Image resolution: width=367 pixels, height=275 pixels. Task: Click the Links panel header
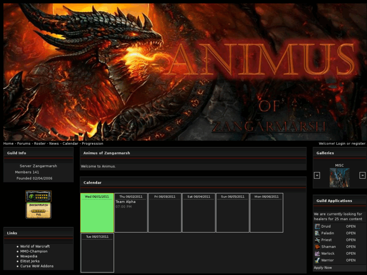(x=38, y=233)
